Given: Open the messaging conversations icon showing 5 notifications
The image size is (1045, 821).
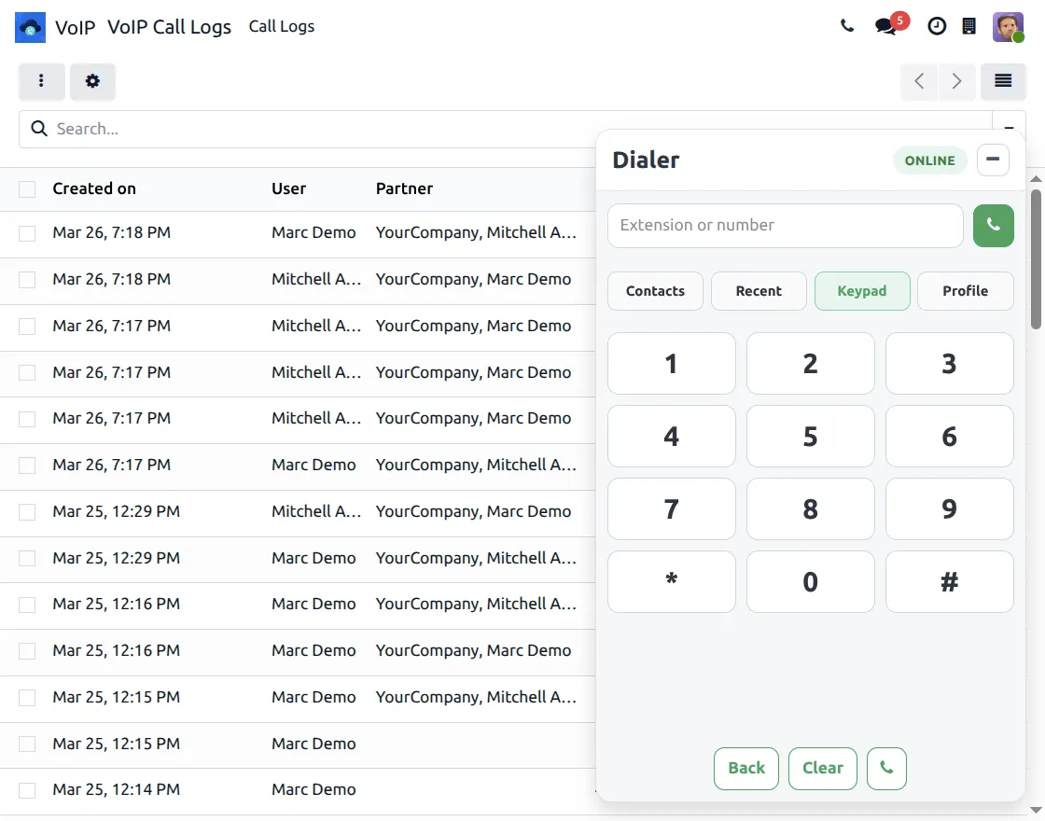Looking at the screenshot, I should [x=885, y=26].
